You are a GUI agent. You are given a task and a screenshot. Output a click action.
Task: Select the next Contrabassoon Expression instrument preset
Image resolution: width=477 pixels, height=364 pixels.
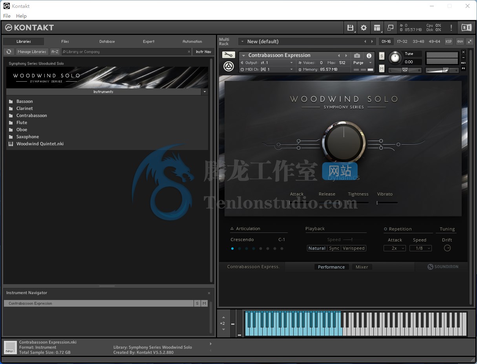(346, 56)
